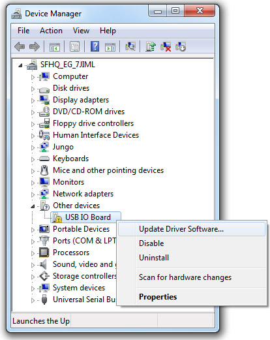Open the Action menu
This screenshot has height=340, width=270.
[x=51, y=31]
